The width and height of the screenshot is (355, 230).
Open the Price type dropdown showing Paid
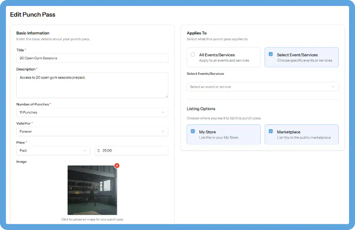click(x=53, y=150)
